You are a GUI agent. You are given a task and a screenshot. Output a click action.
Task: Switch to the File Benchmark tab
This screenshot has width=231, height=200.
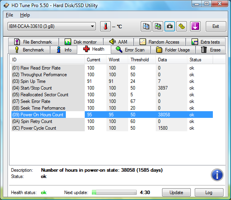pyautogui.click(x=34, y=42)
